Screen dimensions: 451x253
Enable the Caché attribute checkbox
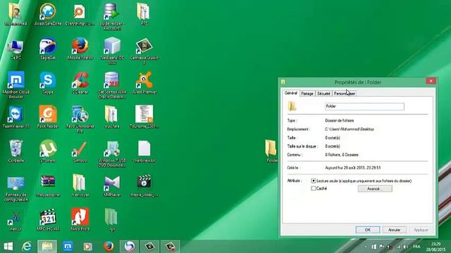[x=314, y=188]
